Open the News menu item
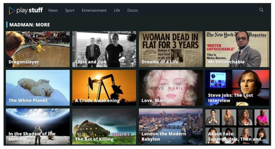 coord(53,11)
